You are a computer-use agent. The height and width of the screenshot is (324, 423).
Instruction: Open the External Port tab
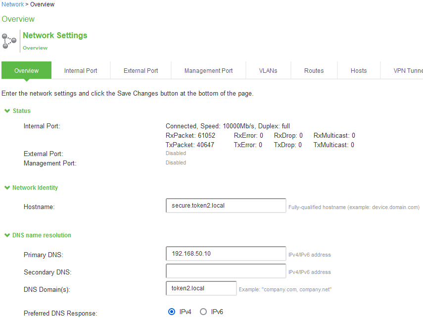pos(141,70)
